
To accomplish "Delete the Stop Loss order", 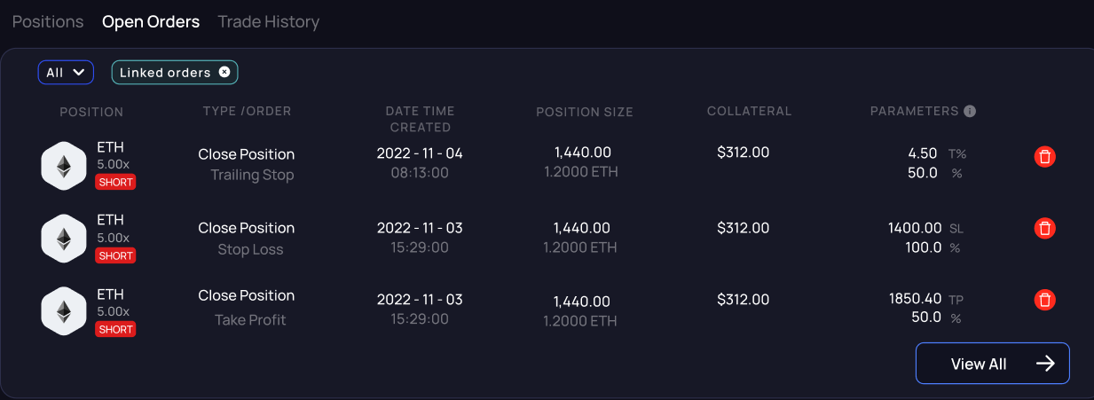I will pyautogui.click(x=1044, y=228).
